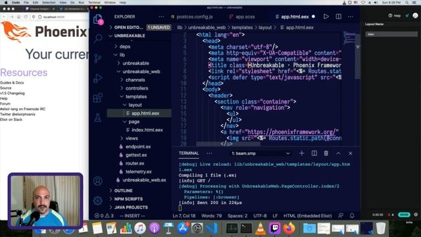Open the App Store from the Dock
Screen dimensions: 421x237
click(x=183, y=228)
